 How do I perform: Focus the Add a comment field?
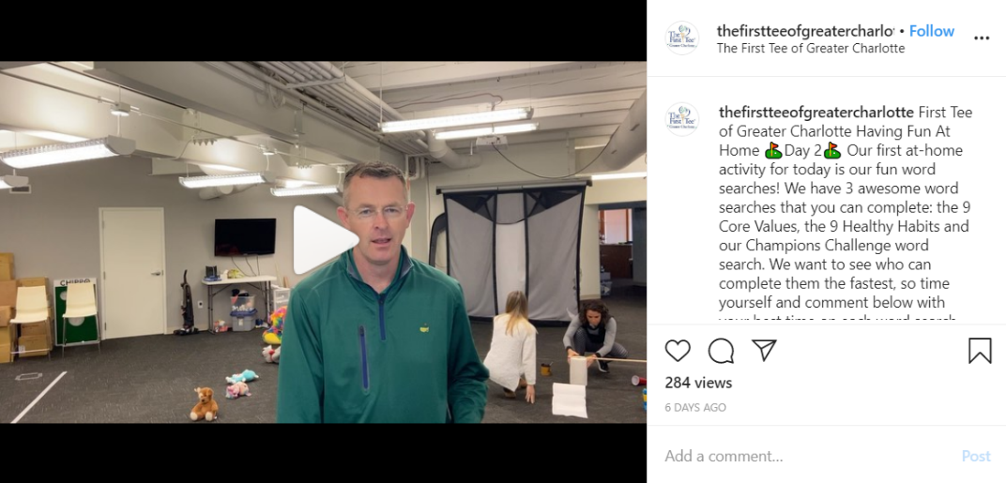pos(808,456)
